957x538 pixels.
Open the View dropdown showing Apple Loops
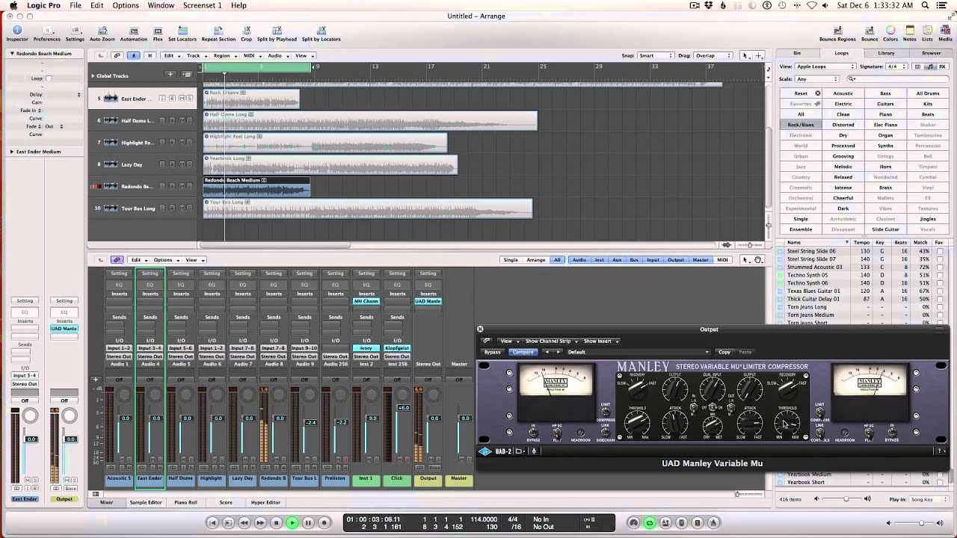pyautogui.click(x=826, y=67)
